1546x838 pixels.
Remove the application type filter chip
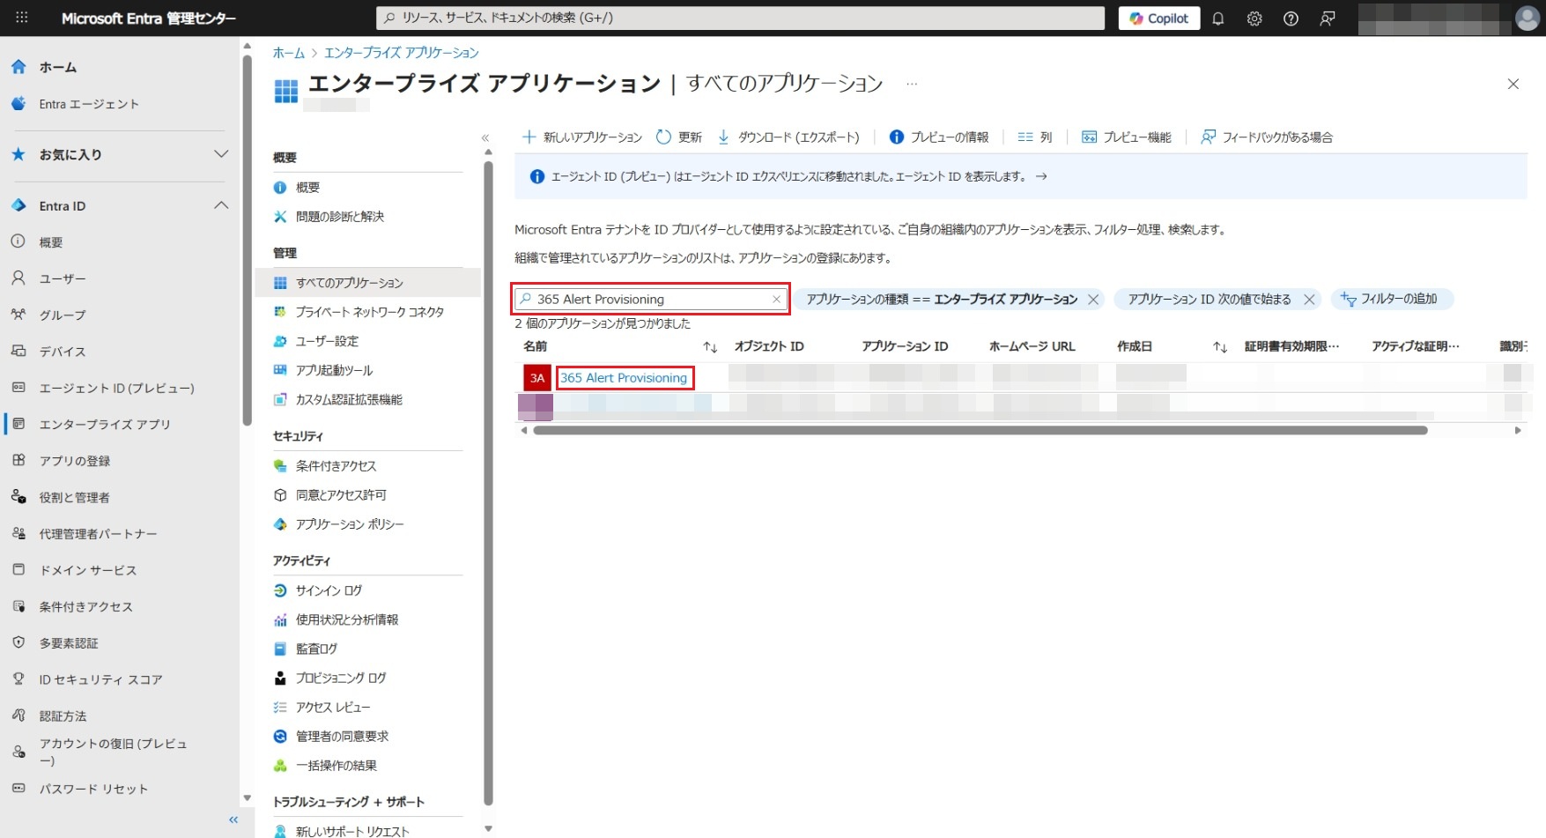pyautogui.click(x=1093, y=300)
